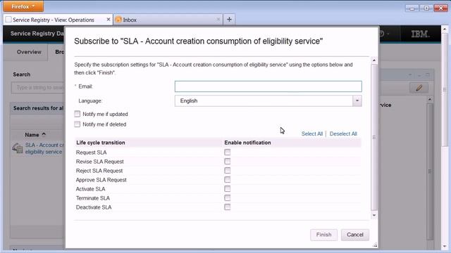Open the Firefox application menu
The image size is (451, 253).
tap(23, 6)
